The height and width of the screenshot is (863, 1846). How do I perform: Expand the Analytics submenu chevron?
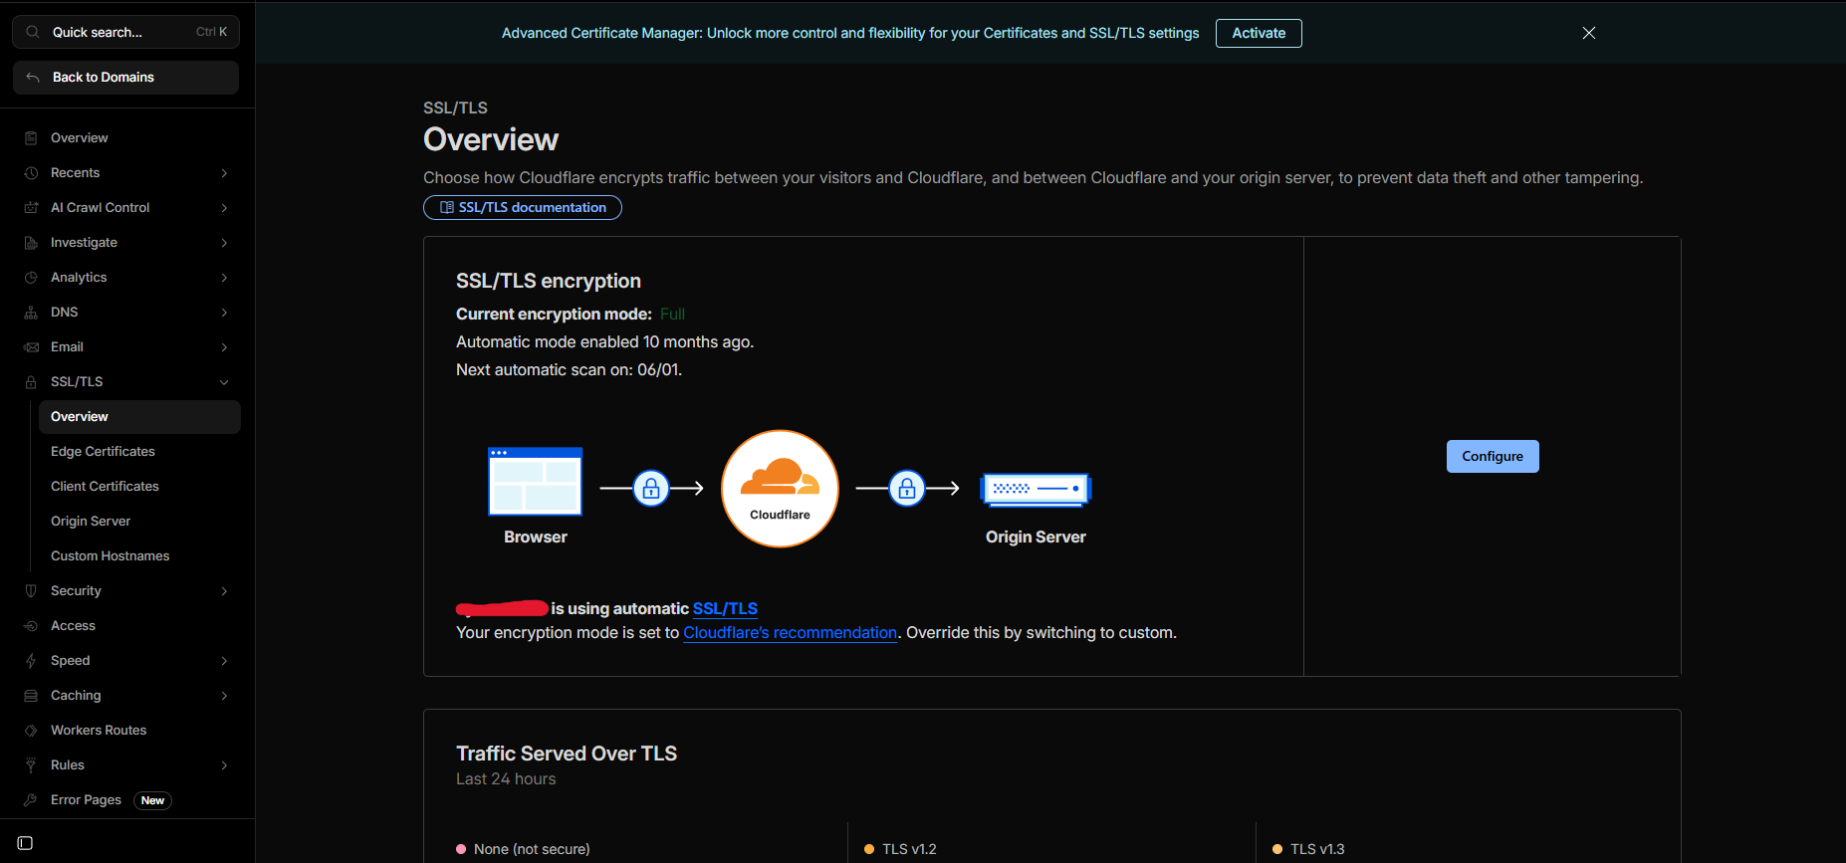point(224,278)
